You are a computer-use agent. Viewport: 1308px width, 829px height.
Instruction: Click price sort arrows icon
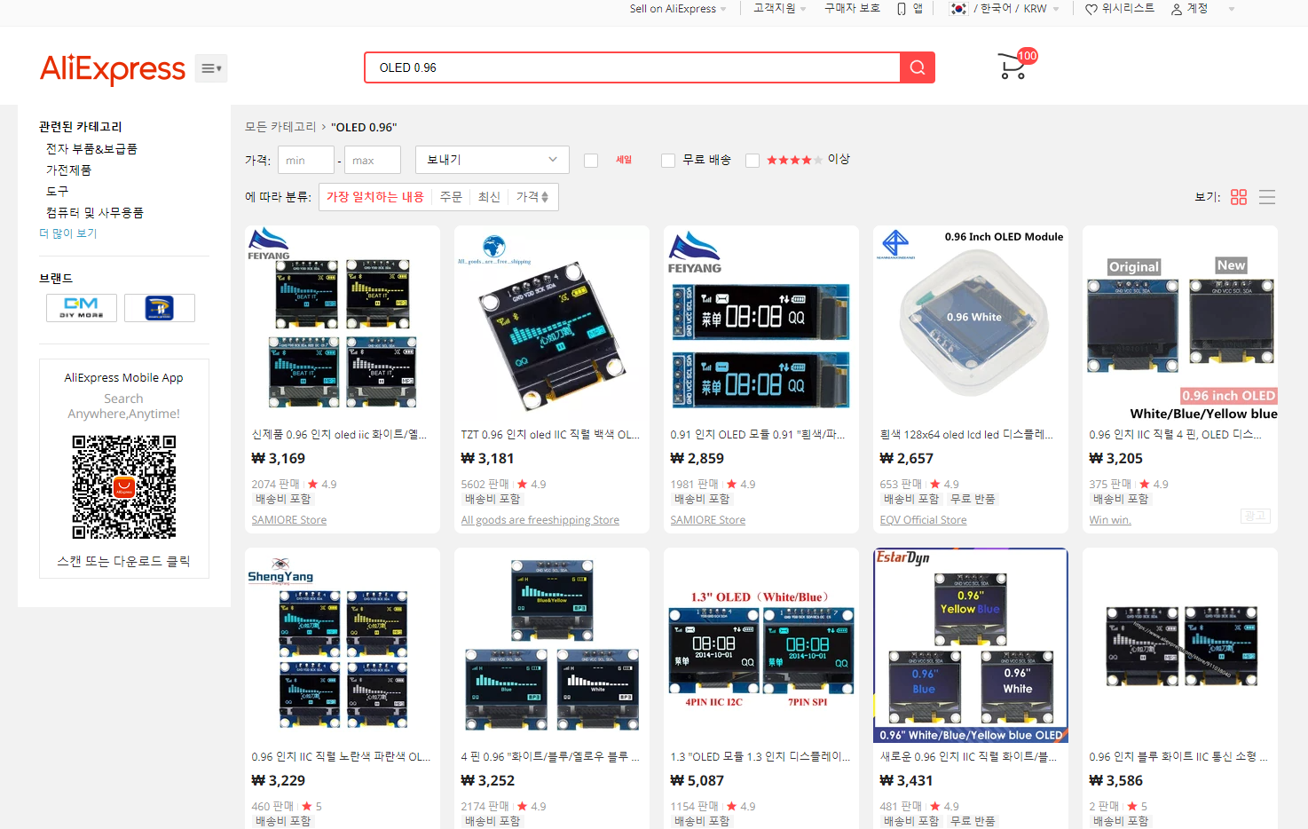(x=545, y=197)
